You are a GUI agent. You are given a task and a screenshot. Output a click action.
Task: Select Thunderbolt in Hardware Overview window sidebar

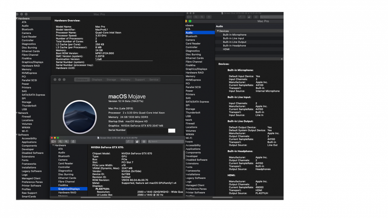click(x=29, y=106)
